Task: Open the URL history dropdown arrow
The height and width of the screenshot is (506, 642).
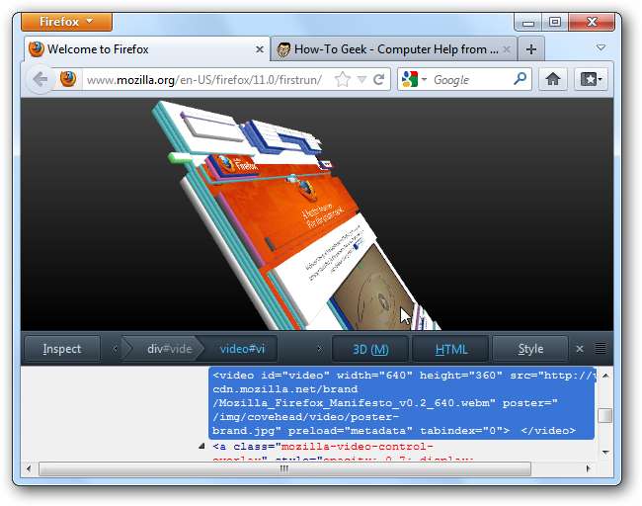Action: coord(361,79)
